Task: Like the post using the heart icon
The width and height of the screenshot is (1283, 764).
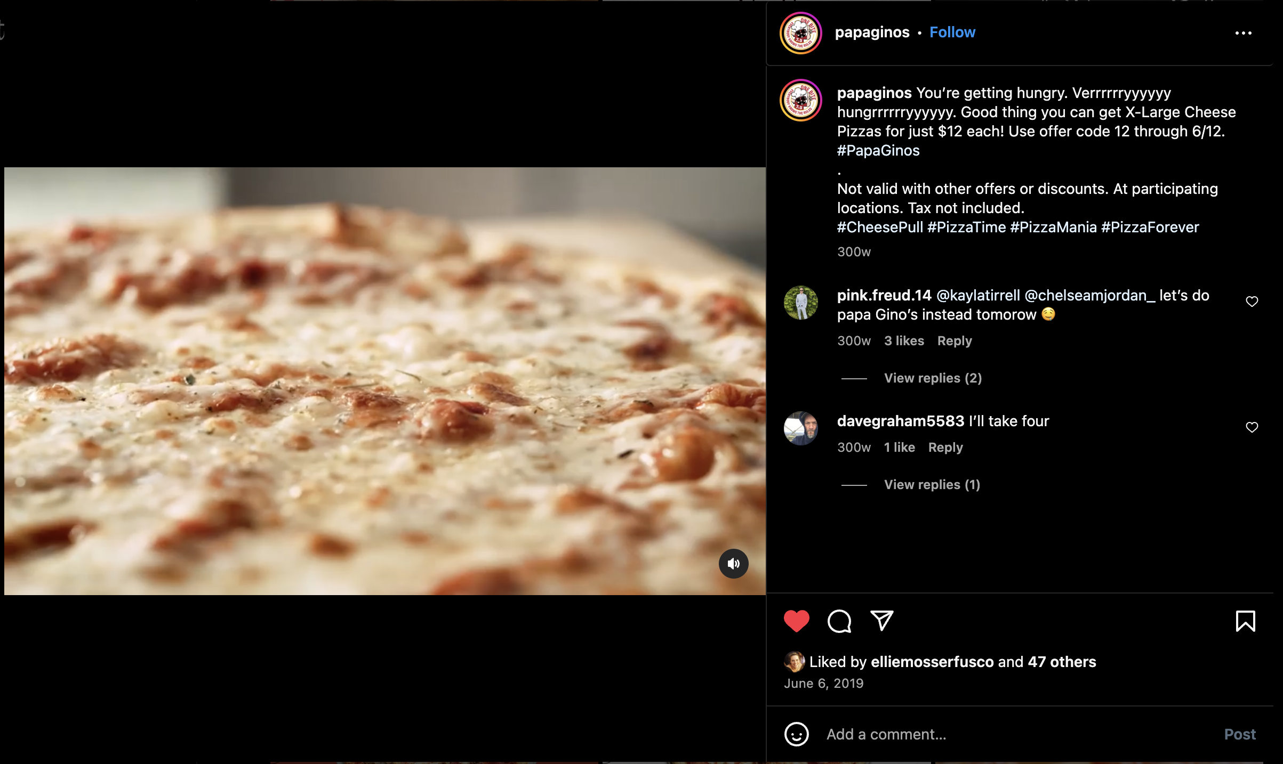Action: tap(797, 621)
